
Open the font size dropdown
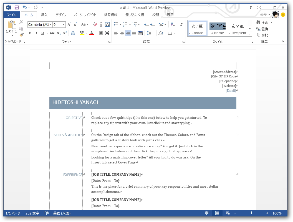click(64, 25)
